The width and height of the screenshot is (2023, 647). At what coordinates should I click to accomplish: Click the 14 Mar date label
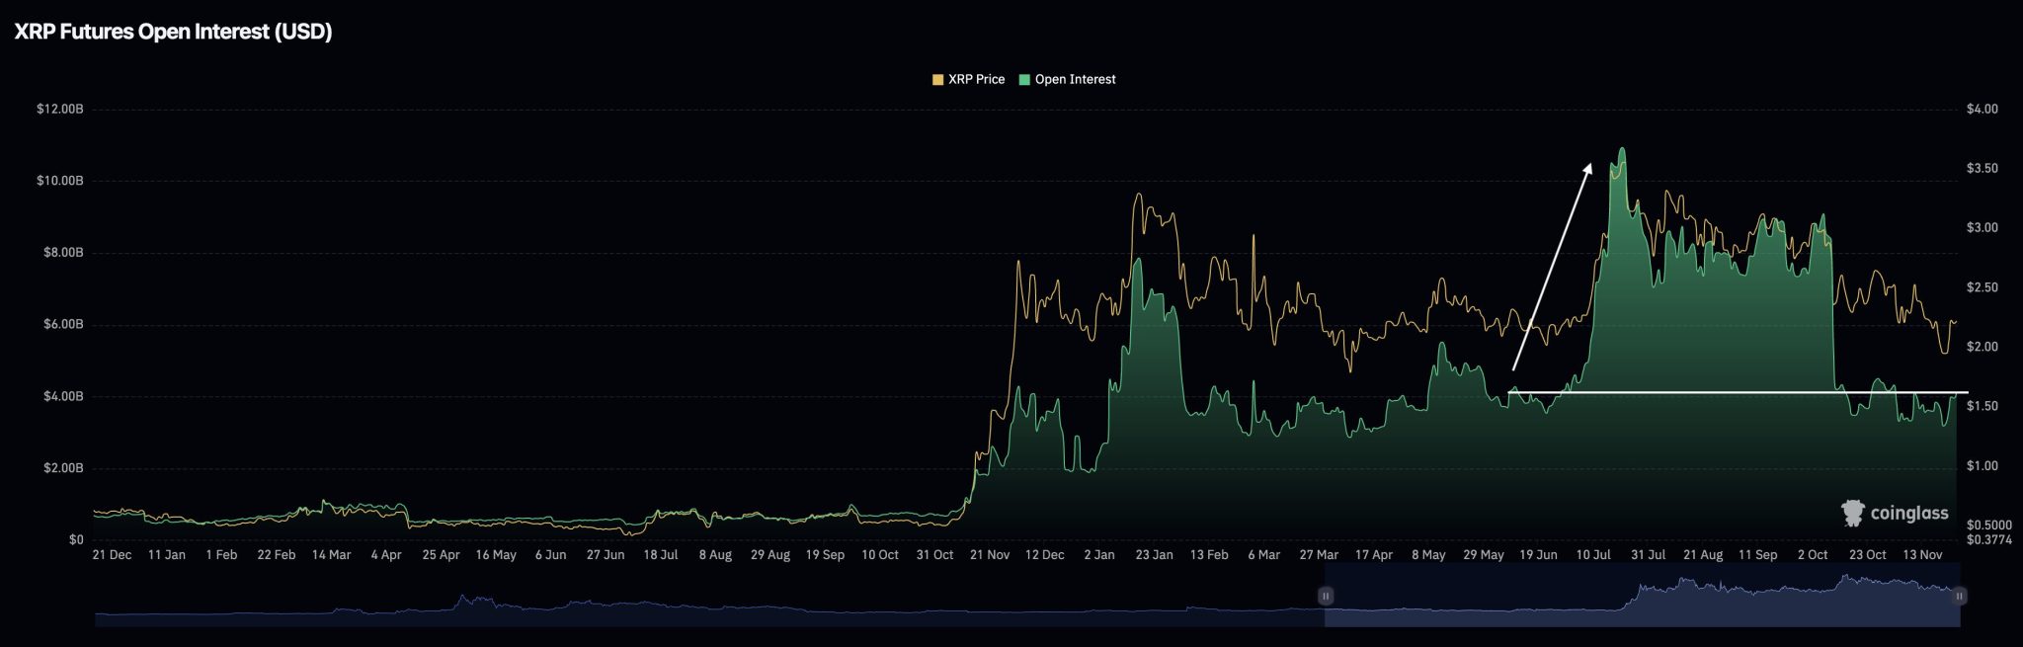click(x=332, y=555)
